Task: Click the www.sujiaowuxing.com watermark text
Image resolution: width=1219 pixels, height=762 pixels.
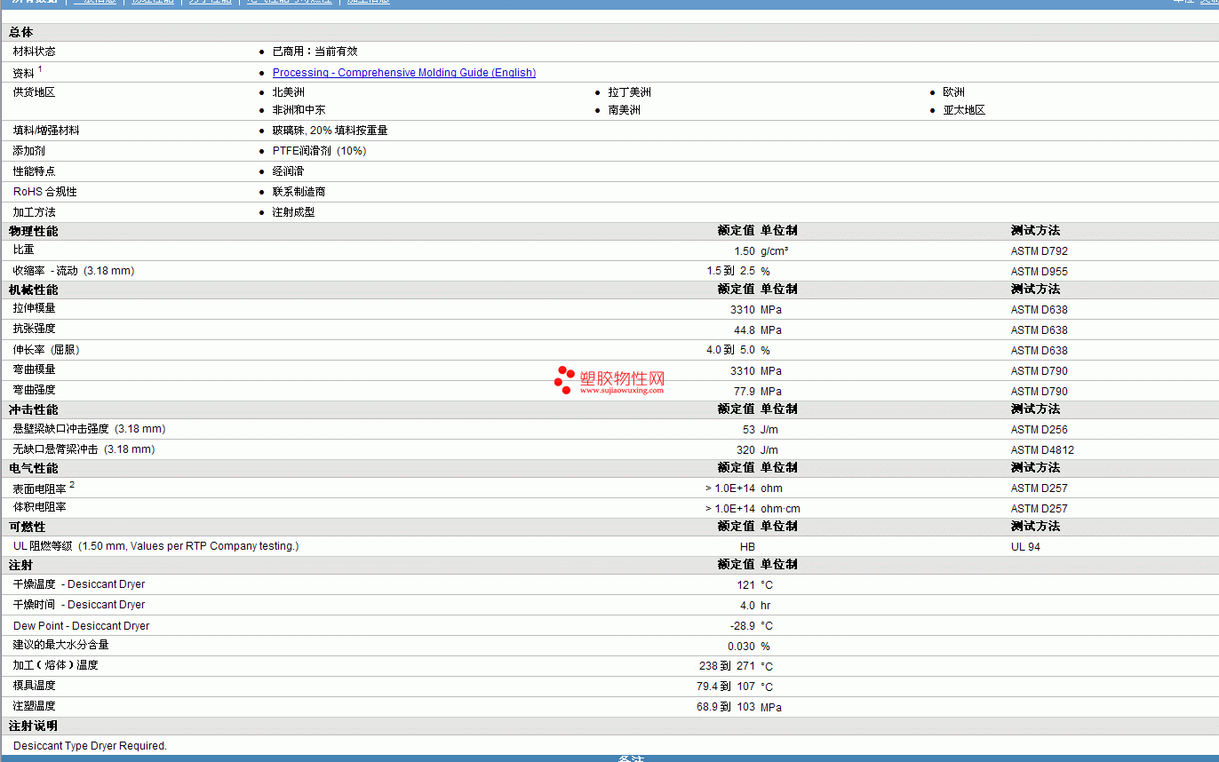Action: [x=621, y=390]
